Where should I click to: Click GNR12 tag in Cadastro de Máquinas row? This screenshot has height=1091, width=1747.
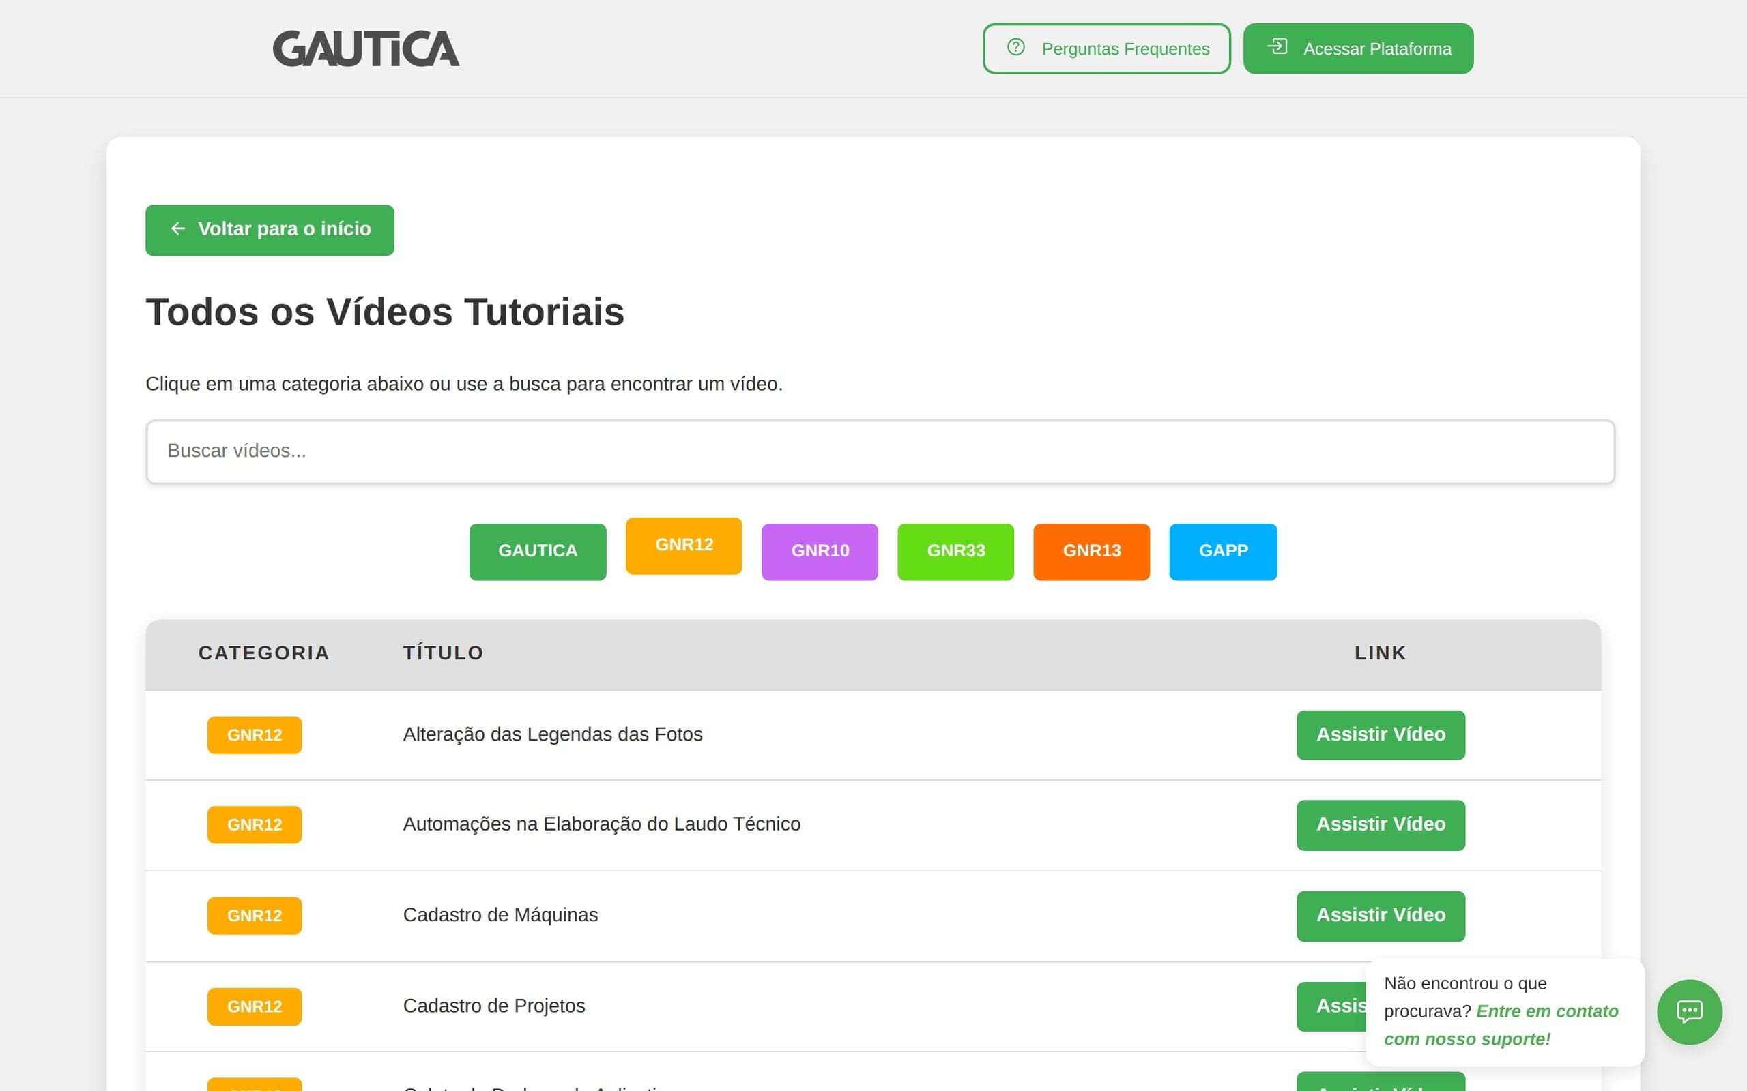pos(255,916)
